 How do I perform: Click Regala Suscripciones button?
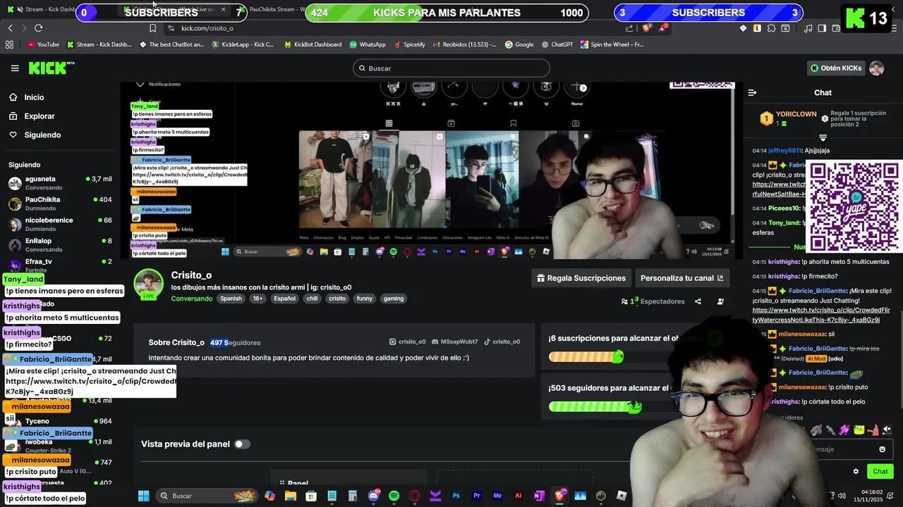(x=581, y=278)
